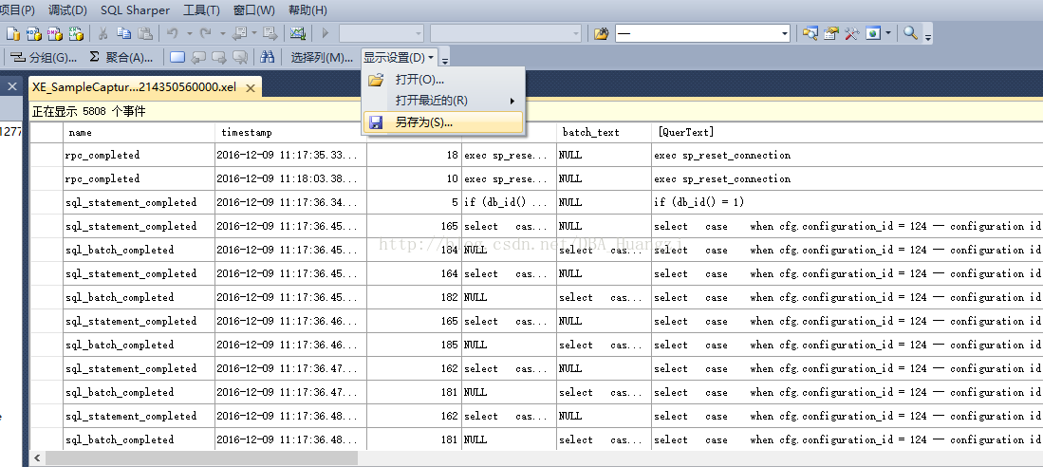
Task: Open the Object Explorer search-window icon
Action: pos(810,33)
